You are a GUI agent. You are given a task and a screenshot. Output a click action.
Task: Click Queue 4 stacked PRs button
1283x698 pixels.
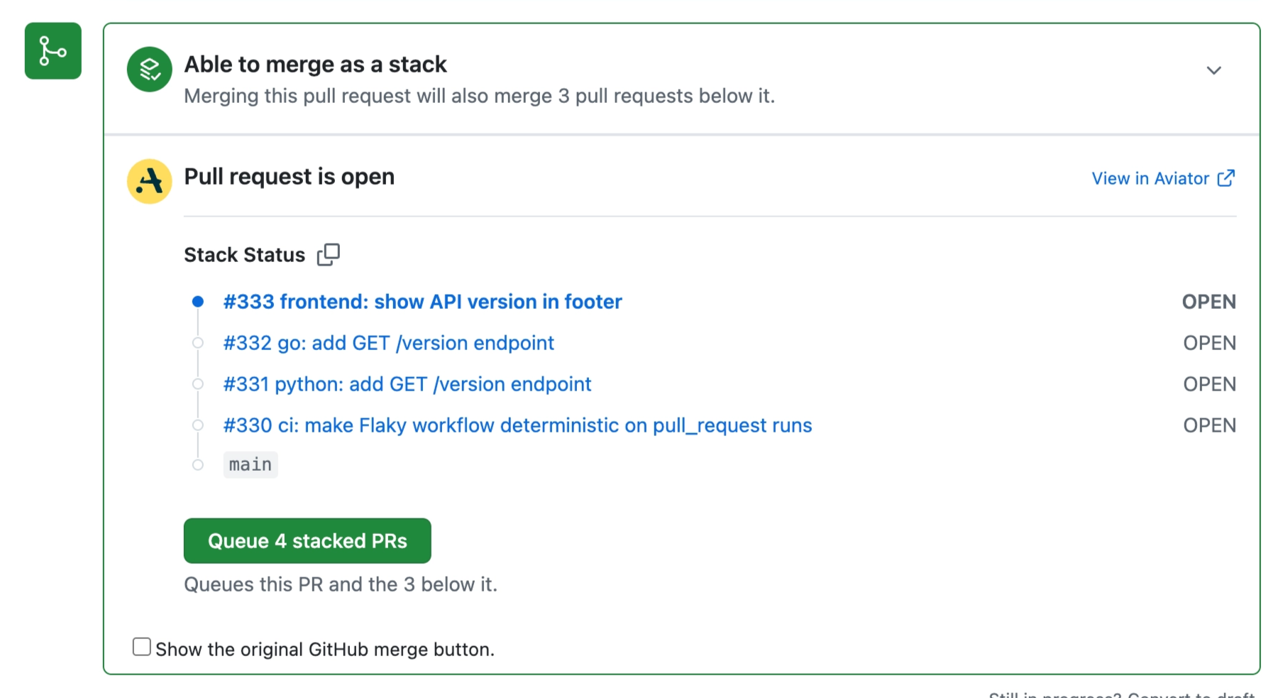[307, 541]
